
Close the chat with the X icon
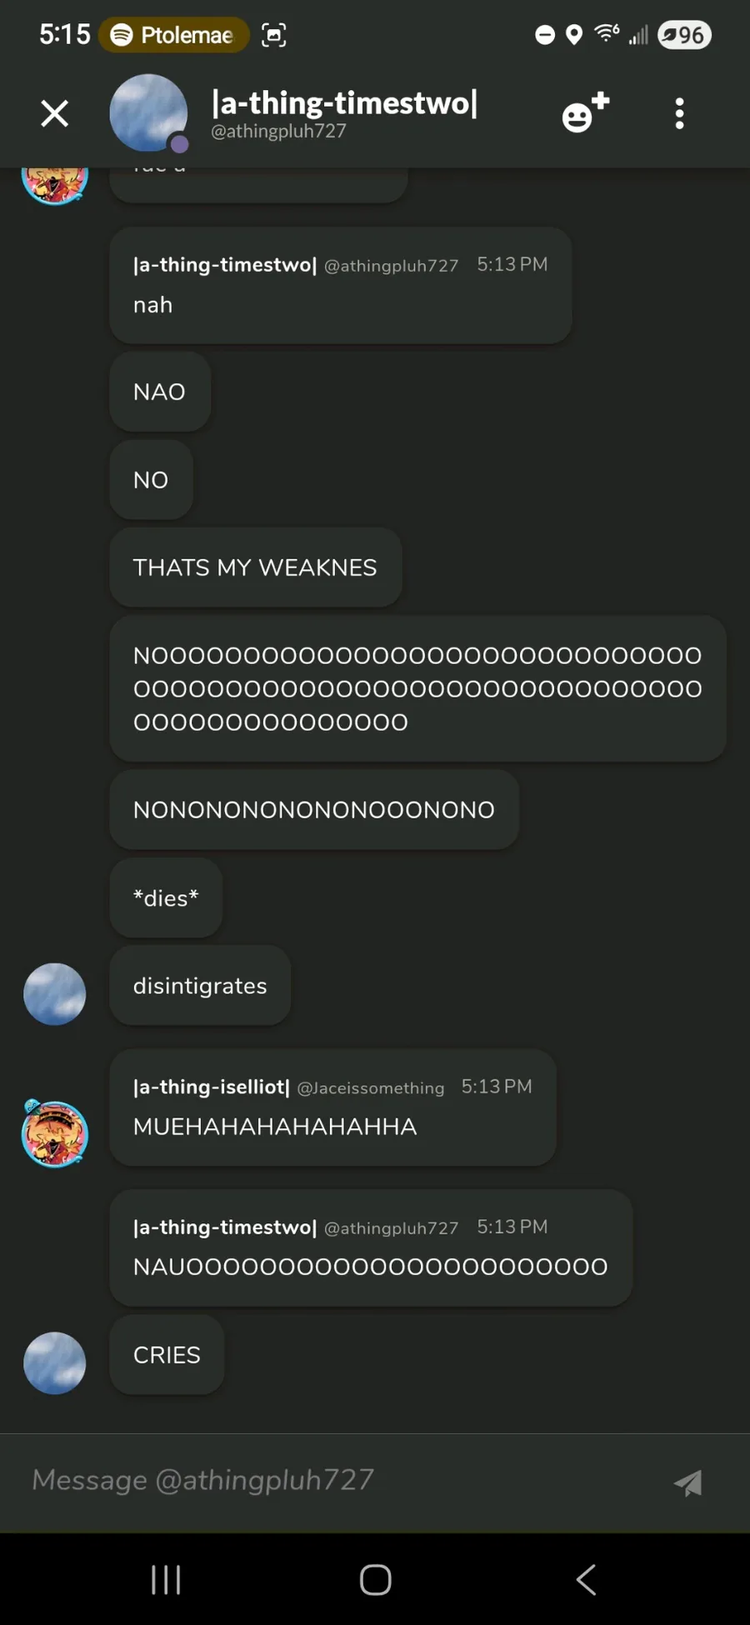[55, 113]
